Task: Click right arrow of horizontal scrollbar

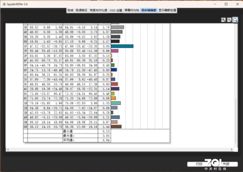Action: pyautogui.click(x=232, y=149)
